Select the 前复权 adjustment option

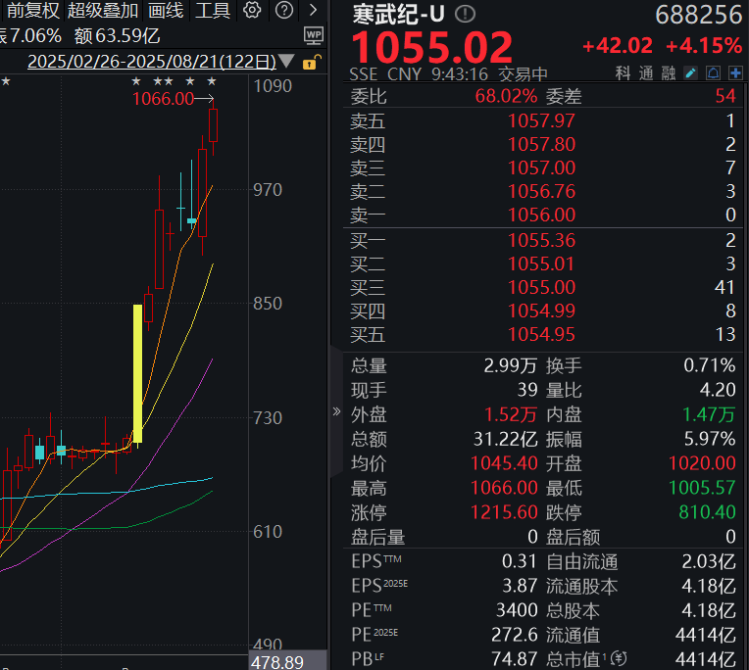[33, 10]
